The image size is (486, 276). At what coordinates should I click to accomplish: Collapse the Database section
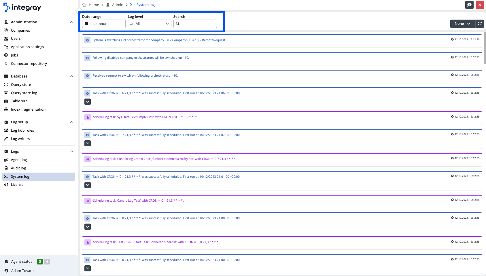[71, 76]
